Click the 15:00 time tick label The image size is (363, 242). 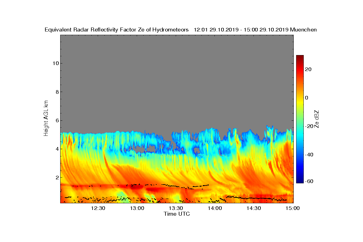293,208
